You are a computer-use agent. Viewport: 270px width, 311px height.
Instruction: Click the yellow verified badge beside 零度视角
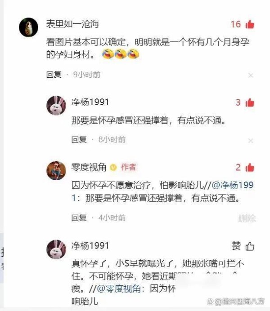[113, 167]
